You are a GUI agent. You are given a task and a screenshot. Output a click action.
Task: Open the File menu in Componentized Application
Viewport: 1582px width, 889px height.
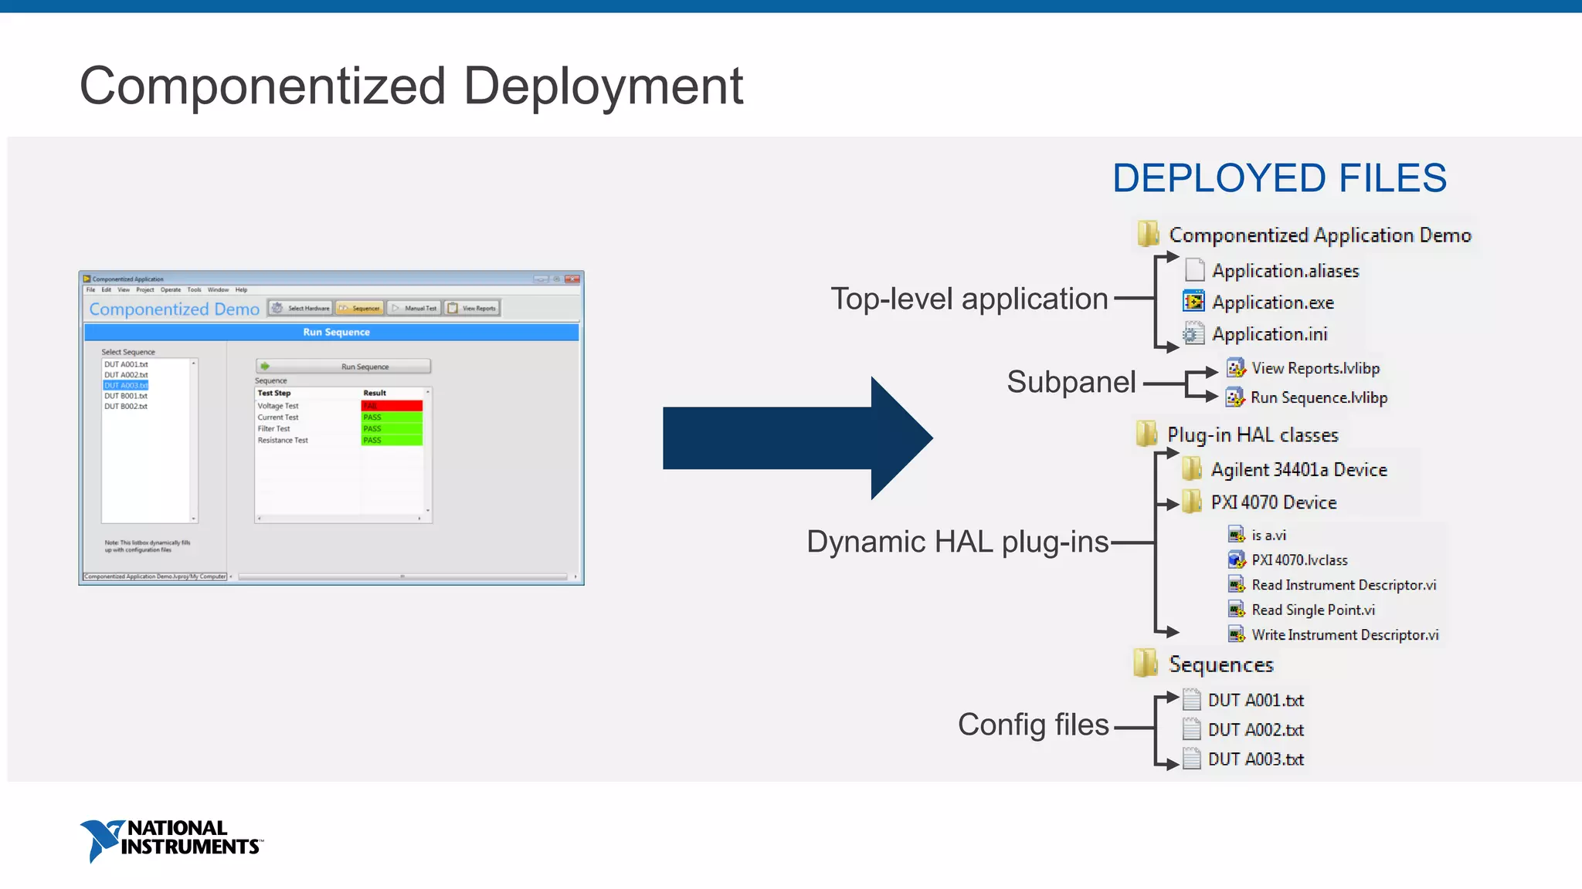click(x=90, y=290)
